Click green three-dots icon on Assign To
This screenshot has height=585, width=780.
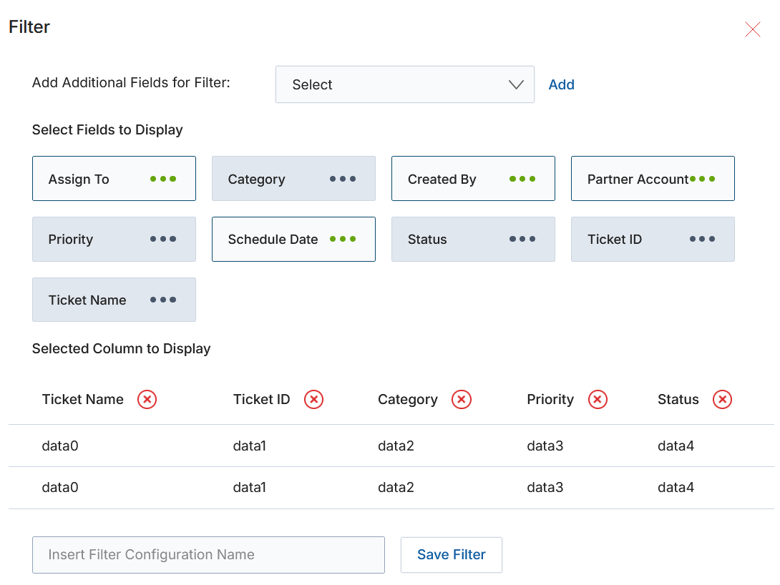click(163, 179)
